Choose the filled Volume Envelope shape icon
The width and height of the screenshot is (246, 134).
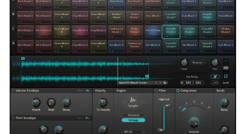click(x=87, y=90)
